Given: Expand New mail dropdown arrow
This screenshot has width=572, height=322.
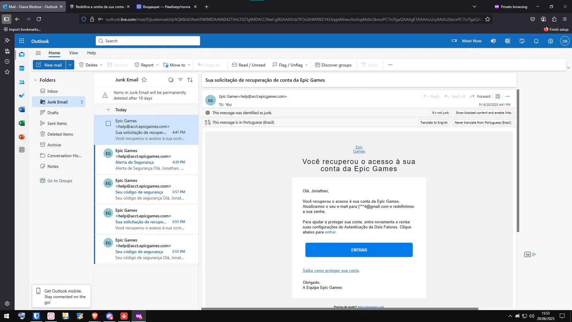Looking at the screenshot, I should (70, 65).
